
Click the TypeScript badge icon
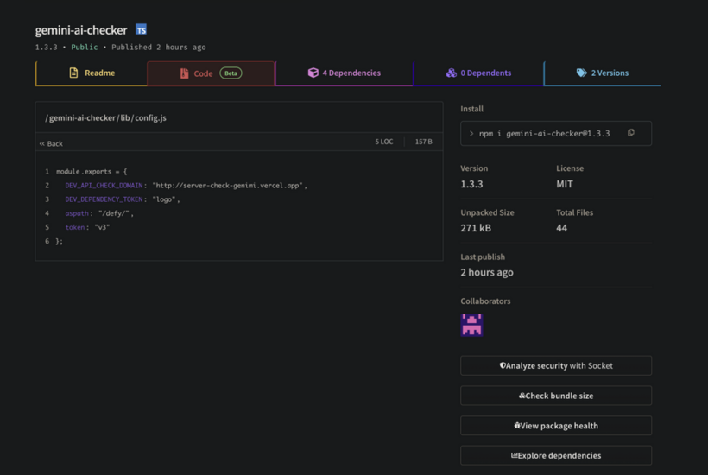141,30
